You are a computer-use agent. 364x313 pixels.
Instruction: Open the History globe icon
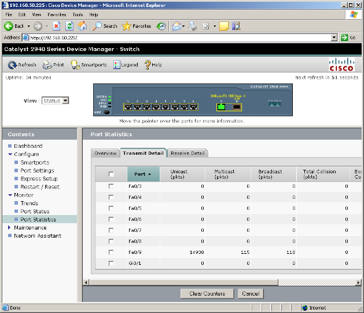161,26
